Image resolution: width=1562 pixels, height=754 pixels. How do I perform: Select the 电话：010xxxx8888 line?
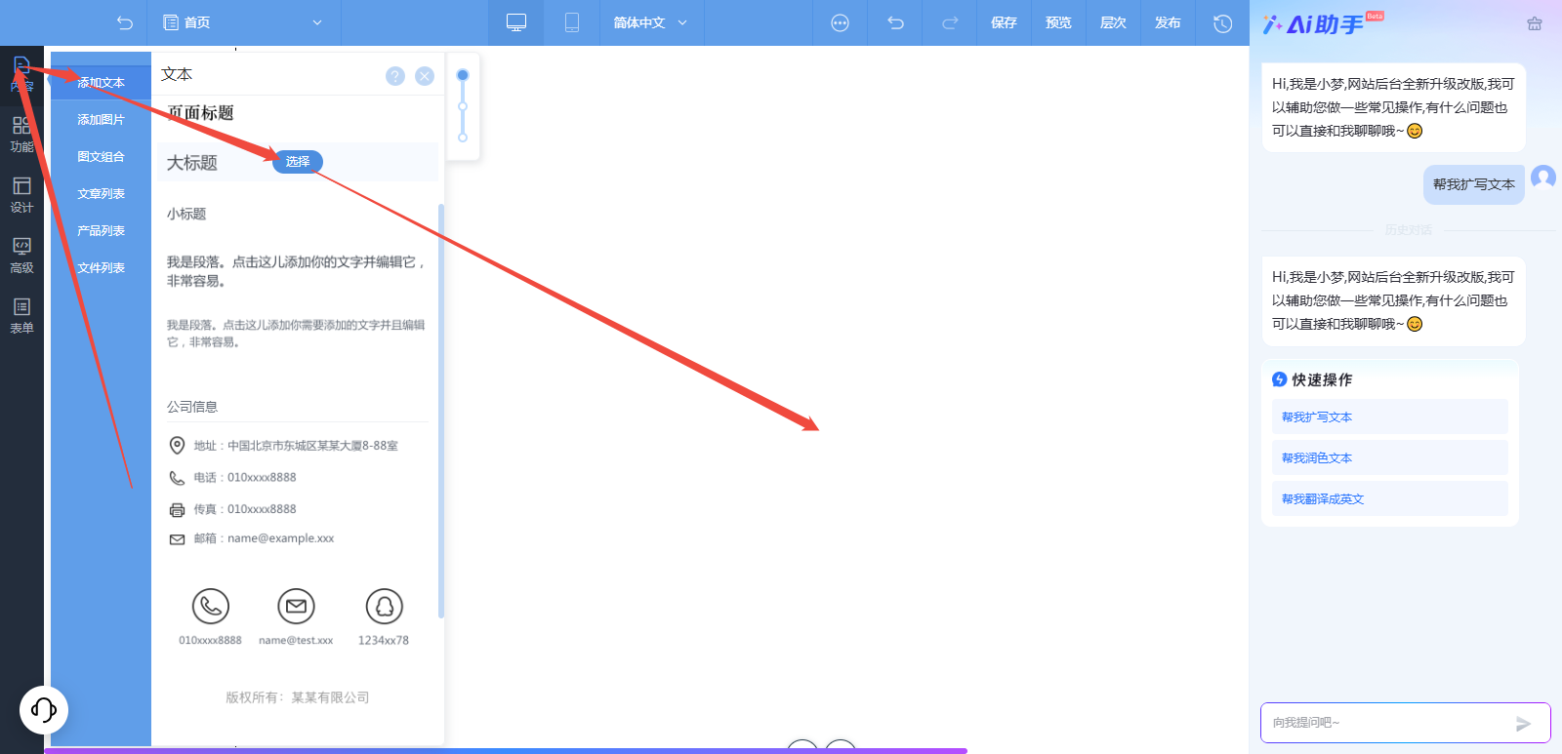coord(245,478)
